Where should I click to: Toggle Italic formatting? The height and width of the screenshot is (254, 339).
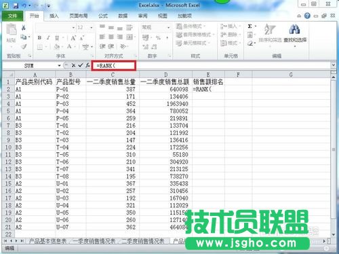point(48,38)
